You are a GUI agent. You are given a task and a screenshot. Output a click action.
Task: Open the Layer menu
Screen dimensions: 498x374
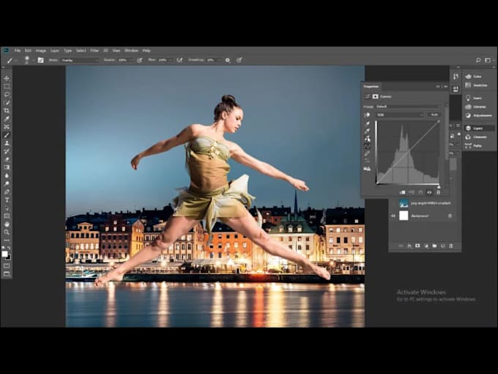click(55, 51)
